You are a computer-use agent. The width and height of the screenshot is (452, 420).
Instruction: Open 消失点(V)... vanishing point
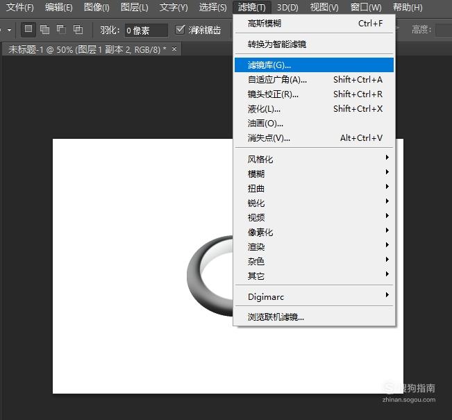pos(315,138)
